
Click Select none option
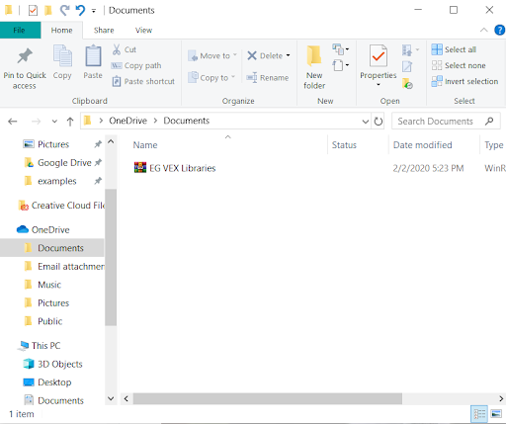point(459,65)
